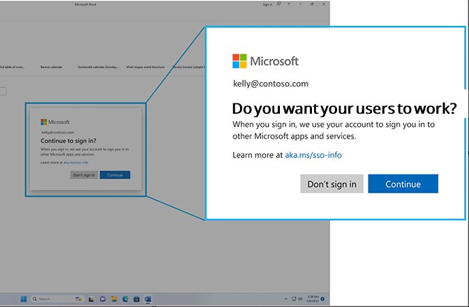Click Continue in the enlarged callout dialog
The image size is (469, 307).
pos(403,184)
